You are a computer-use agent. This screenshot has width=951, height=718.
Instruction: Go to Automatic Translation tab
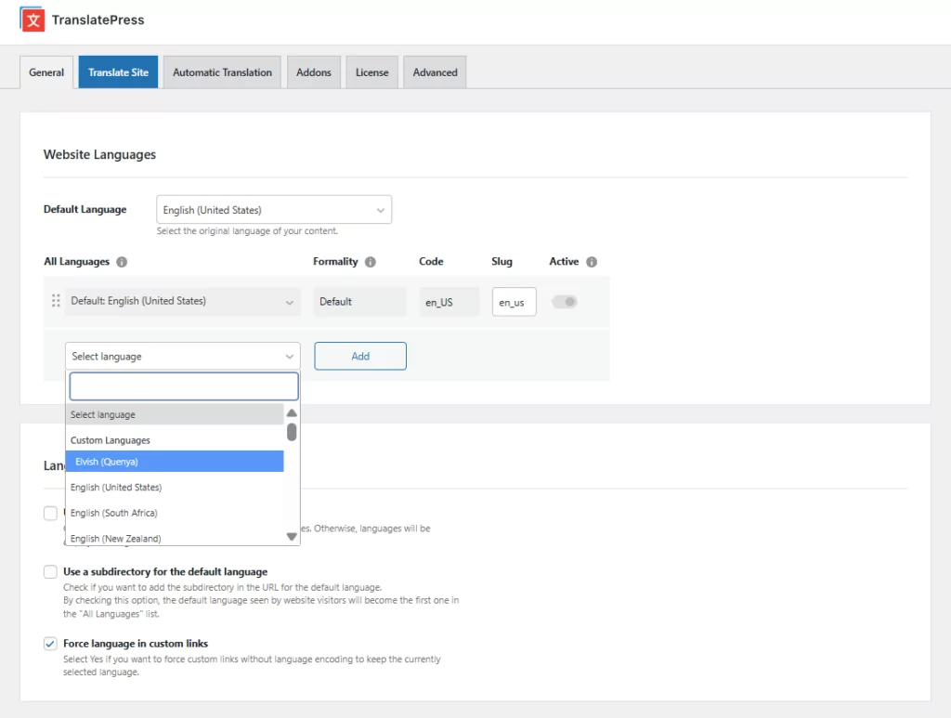click(222, 72)
